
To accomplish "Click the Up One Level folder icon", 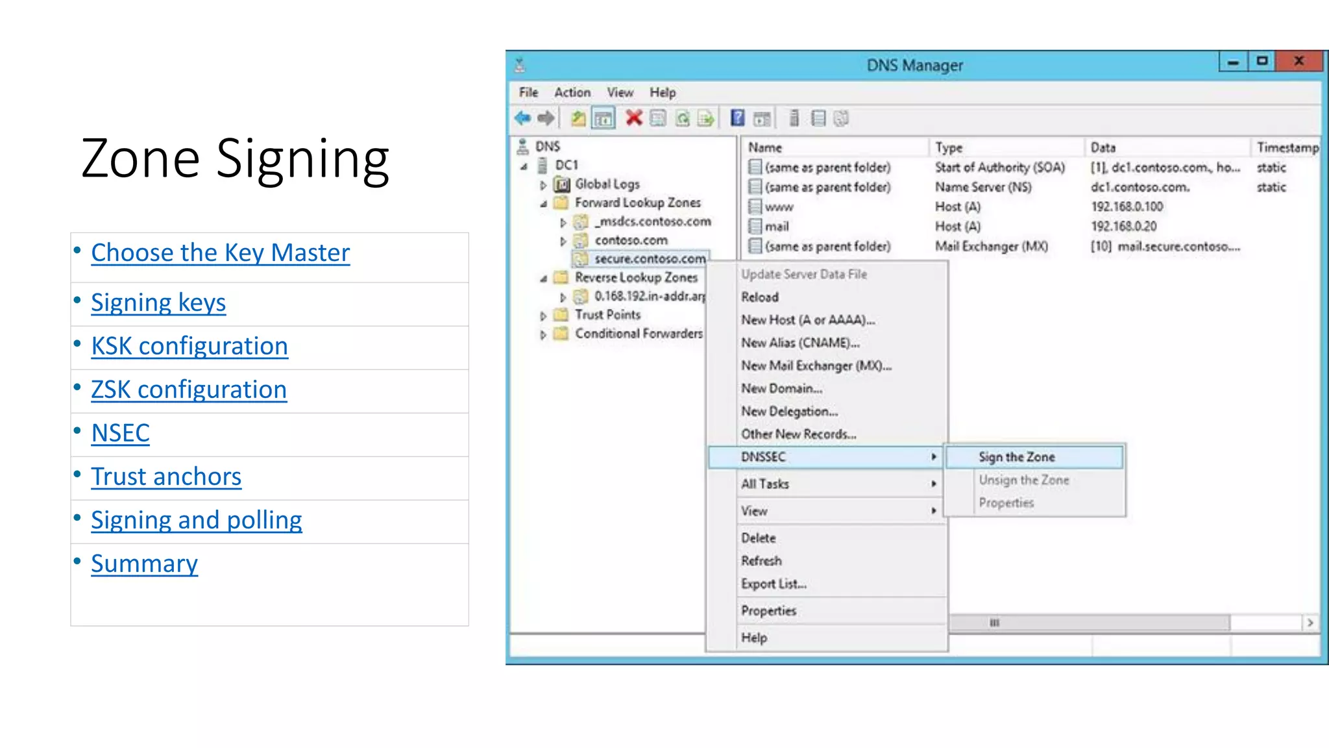I will [x=578, y=118].
